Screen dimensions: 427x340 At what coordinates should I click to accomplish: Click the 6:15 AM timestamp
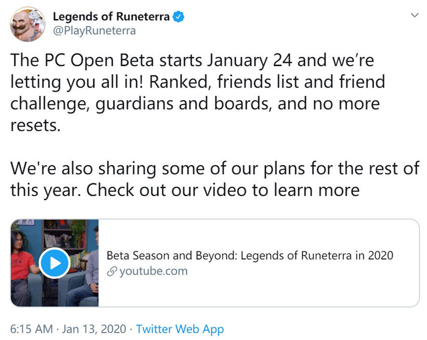[31, 329]
